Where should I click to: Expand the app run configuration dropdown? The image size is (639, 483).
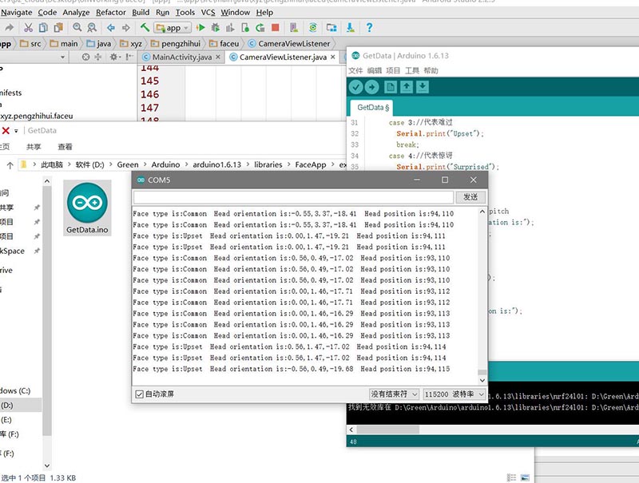pos(173,28)
